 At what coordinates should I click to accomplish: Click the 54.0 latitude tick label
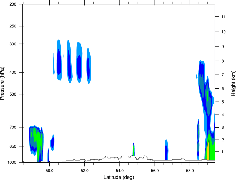pos(120,171)
